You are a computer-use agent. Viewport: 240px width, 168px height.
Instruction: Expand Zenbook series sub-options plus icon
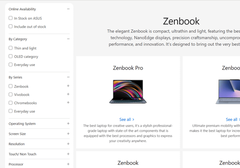tap(68, 86)
